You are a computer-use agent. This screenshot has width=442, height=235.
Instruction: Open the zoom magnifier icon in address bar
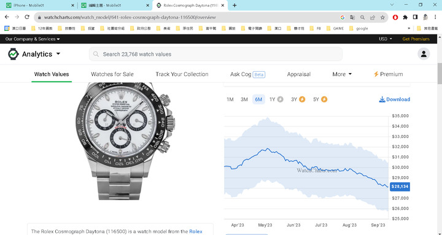(x=363, y=17)
